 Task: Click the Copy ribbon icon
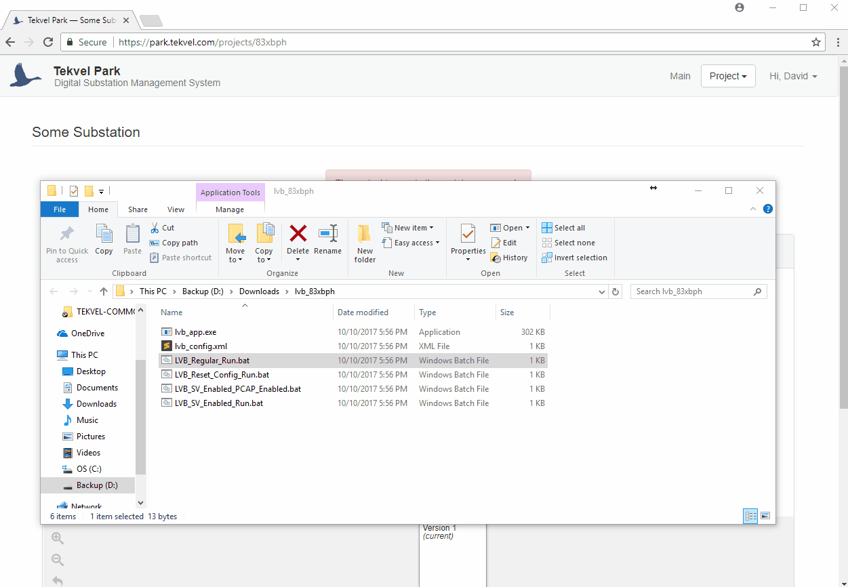click(104, 234)
